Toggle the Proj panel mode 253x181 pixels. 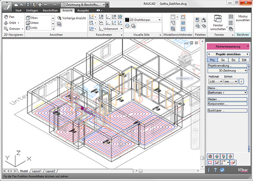pos(212,60)
